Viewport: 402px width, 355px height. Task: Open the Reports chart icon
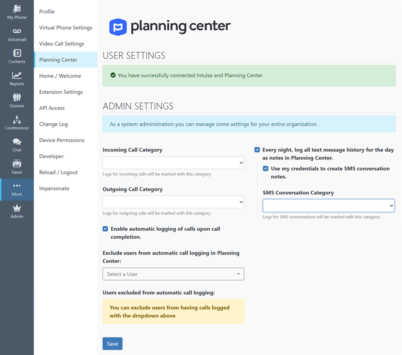[x=17, y=75]
